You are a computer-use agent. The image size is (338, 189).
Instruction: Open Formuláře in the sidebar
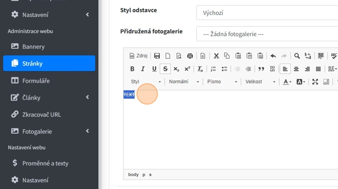click(x=36, y=80)
